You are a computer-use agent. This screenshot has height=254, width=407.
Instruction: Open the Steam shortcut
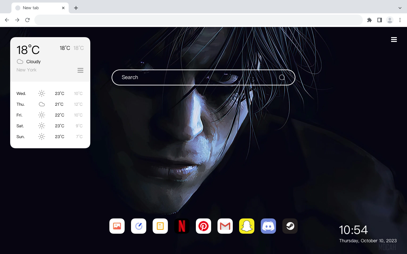point(290,226)
